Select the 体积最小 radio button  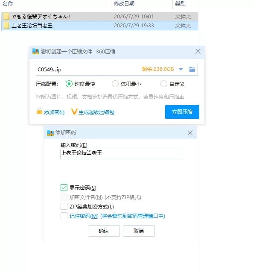(115, 84)
